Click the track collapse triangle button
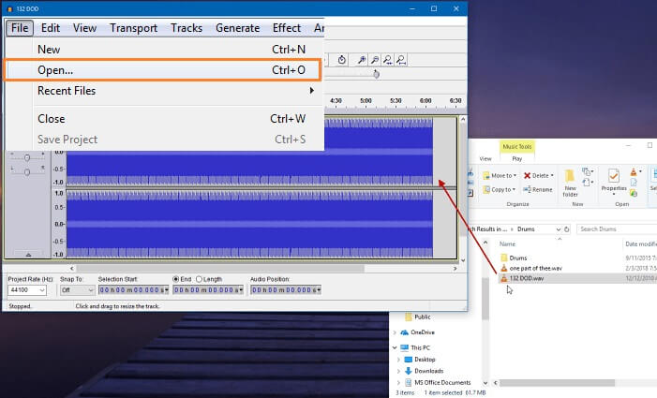This screenshot has width=657, height=398. pos(28,255)
